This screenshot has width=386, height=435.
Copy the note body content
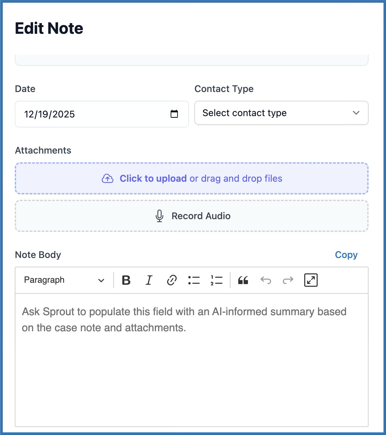[346, 255]
